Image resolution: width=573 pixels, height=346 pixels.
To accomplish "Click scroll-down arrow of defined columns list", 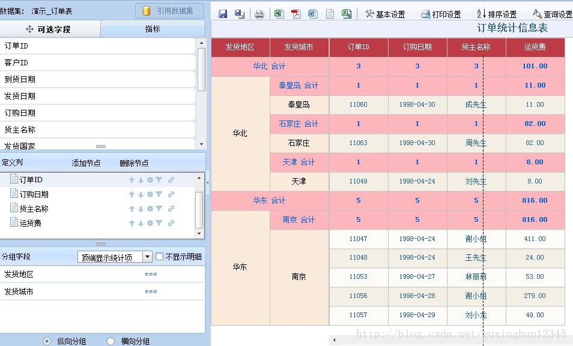I will [199, 234].
